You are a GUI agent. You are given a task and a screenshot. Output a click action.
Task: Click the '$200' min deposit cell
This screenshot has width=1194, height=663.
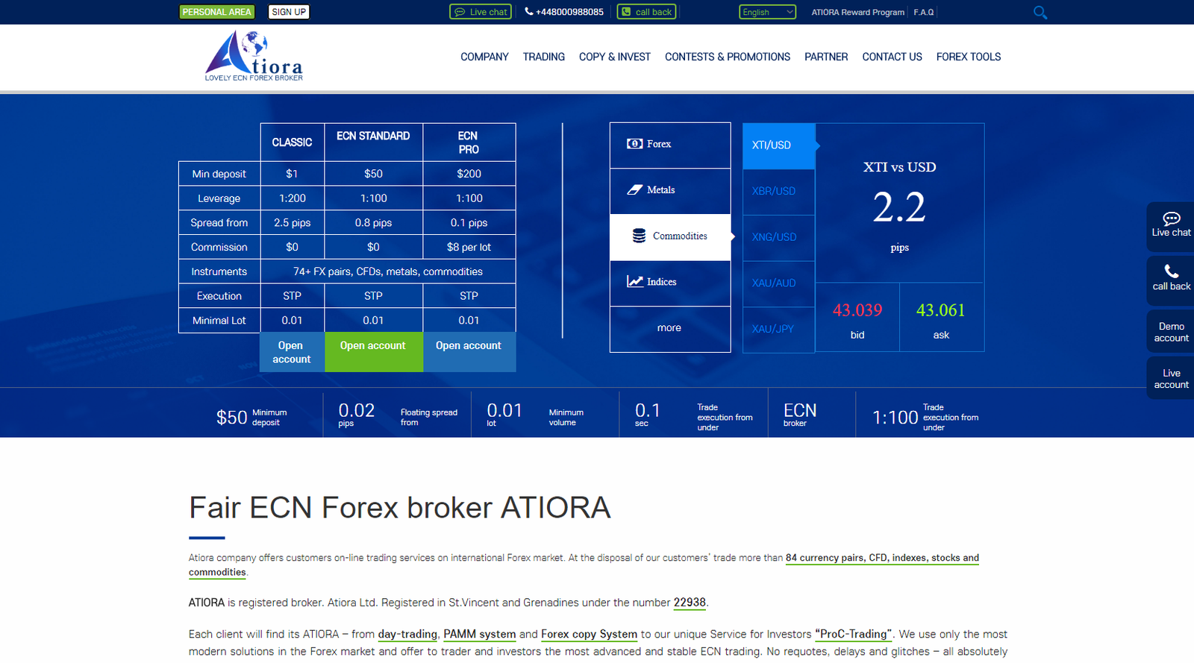click(x=469, y=174)
